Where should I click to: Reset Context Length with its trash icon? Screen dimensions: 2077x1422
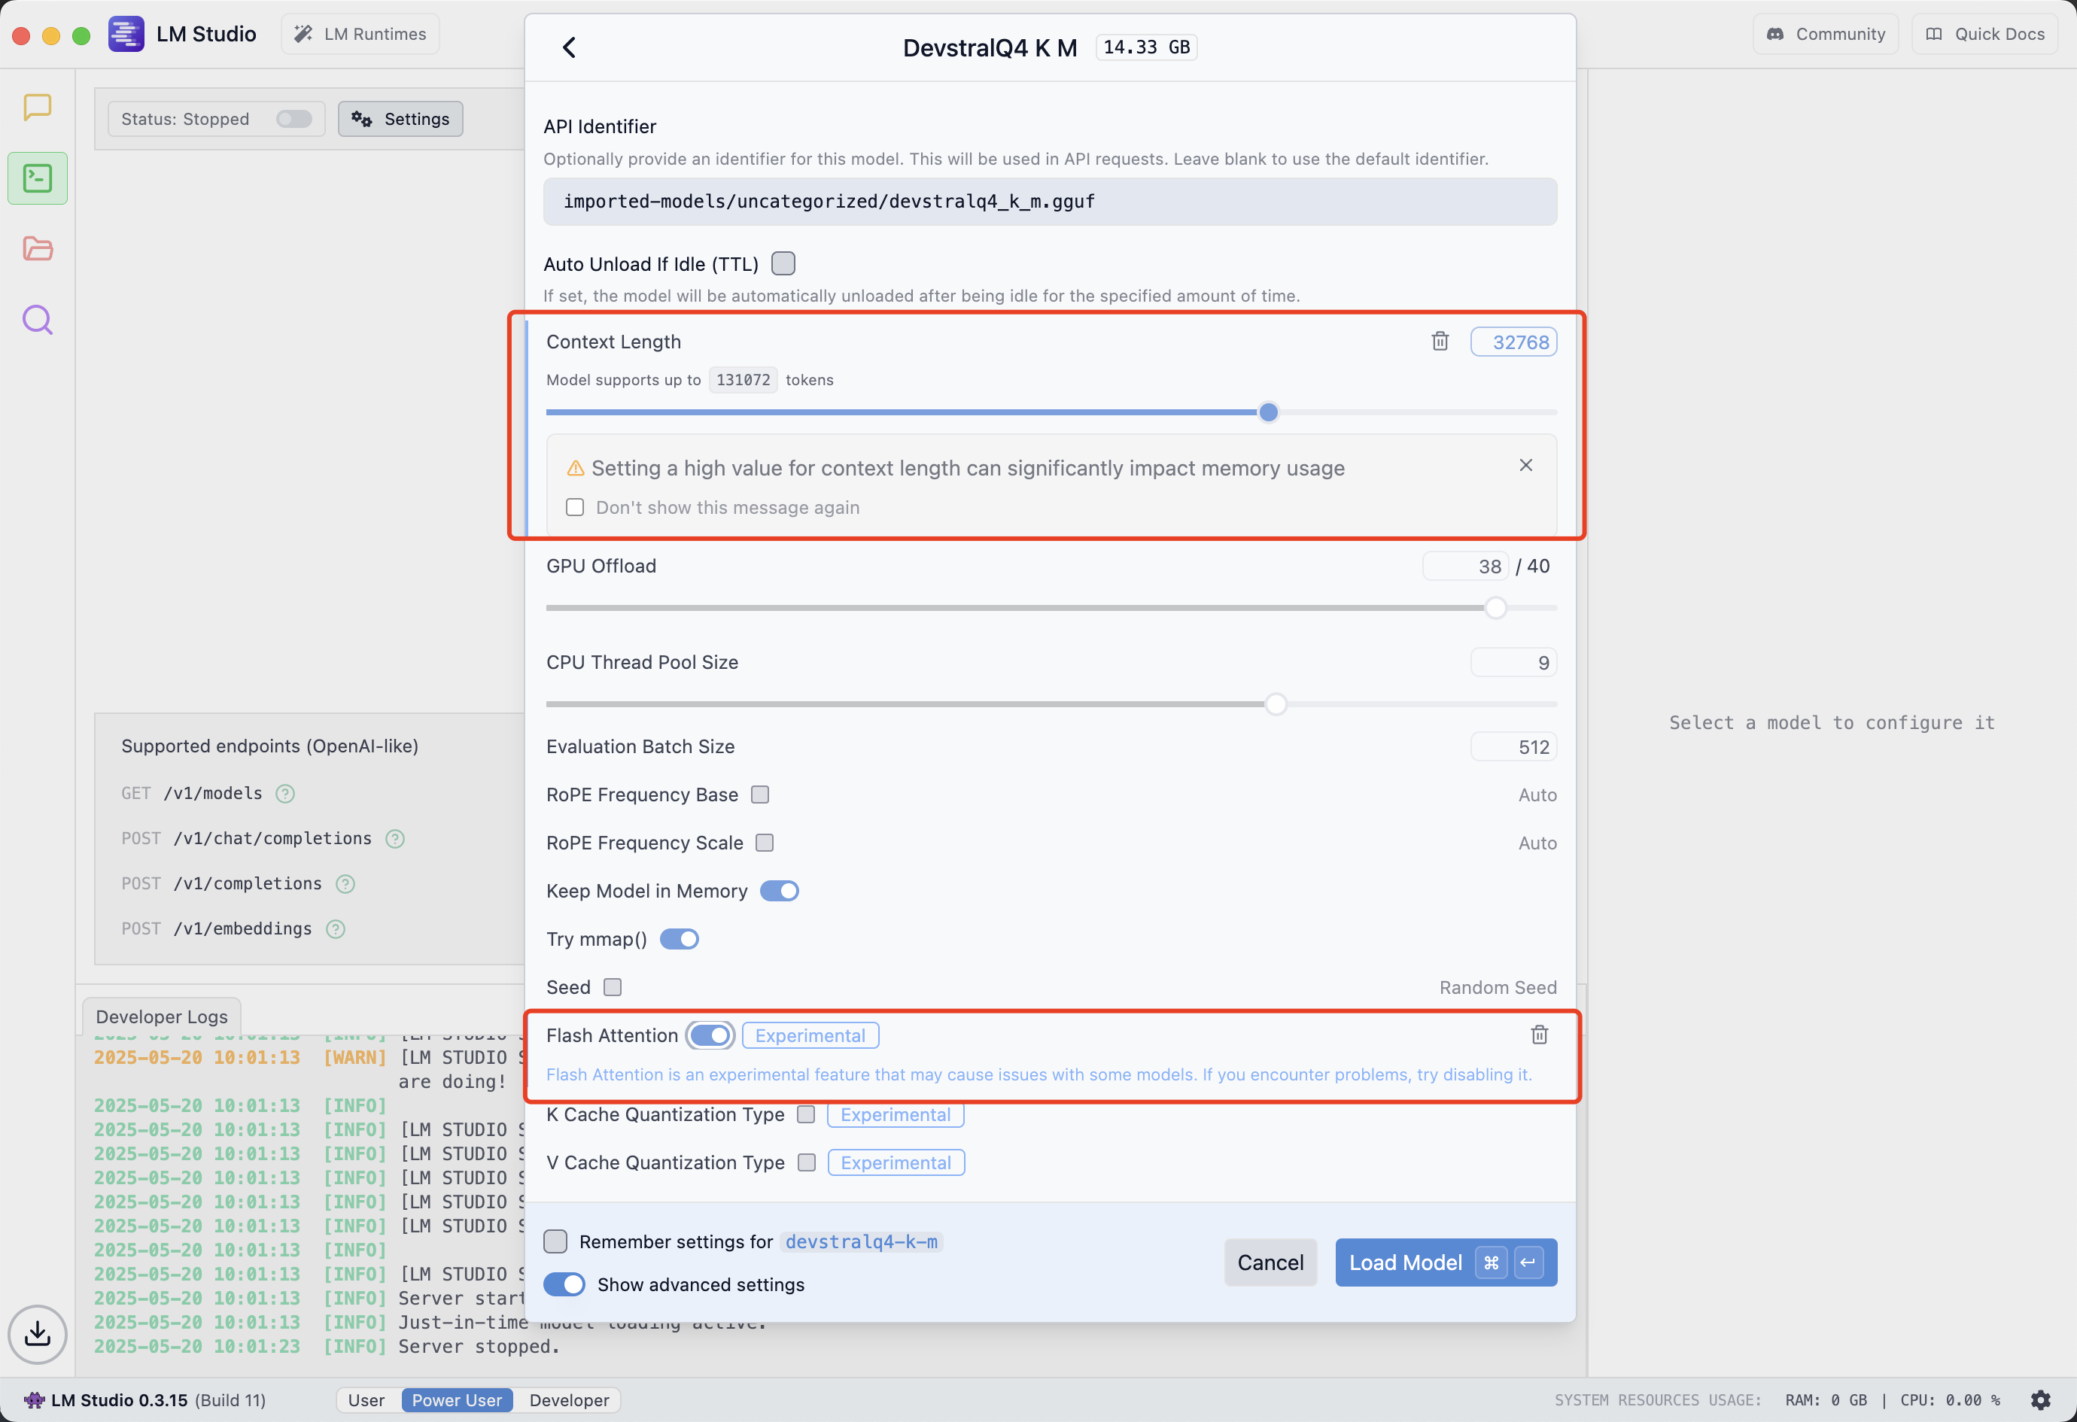(1440, 342)
